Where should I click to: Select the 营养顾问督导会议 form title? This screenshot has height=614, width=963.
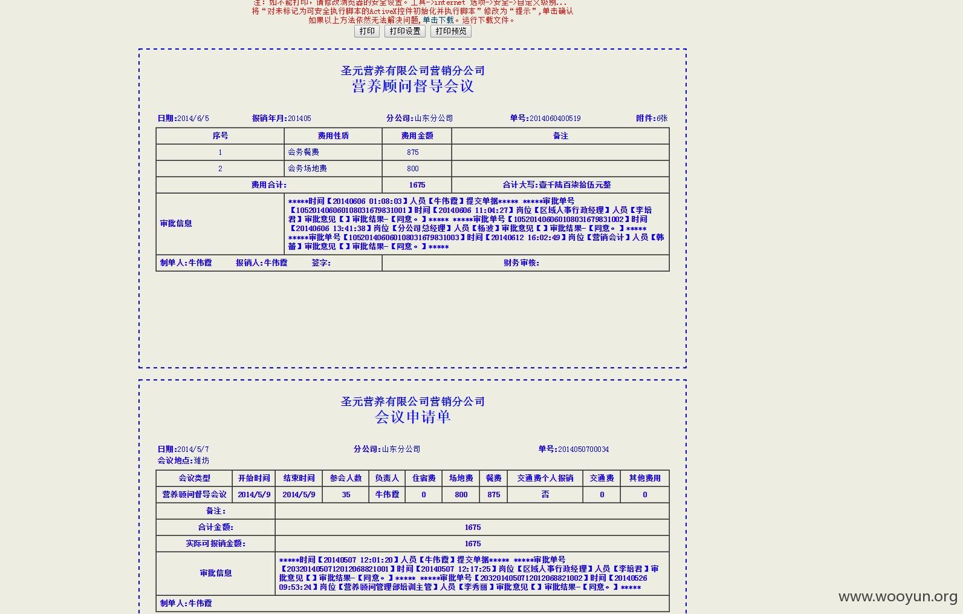coord(413,87)
